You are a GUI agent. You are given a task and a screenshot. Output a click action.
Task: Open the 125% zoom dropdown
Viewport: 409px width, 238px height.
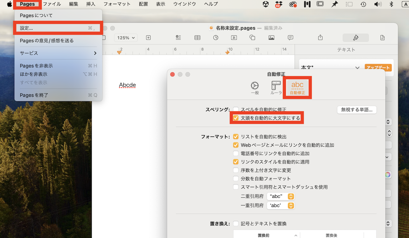(x=126, y=38)
